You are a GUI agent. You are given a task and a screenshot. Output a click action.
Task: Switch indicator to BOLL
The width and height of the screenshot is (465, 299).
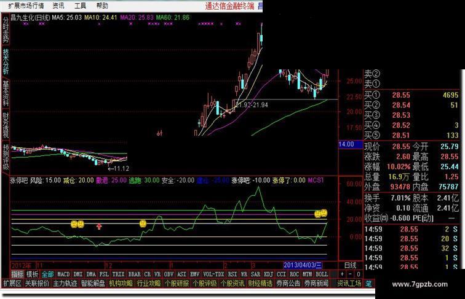322,274
